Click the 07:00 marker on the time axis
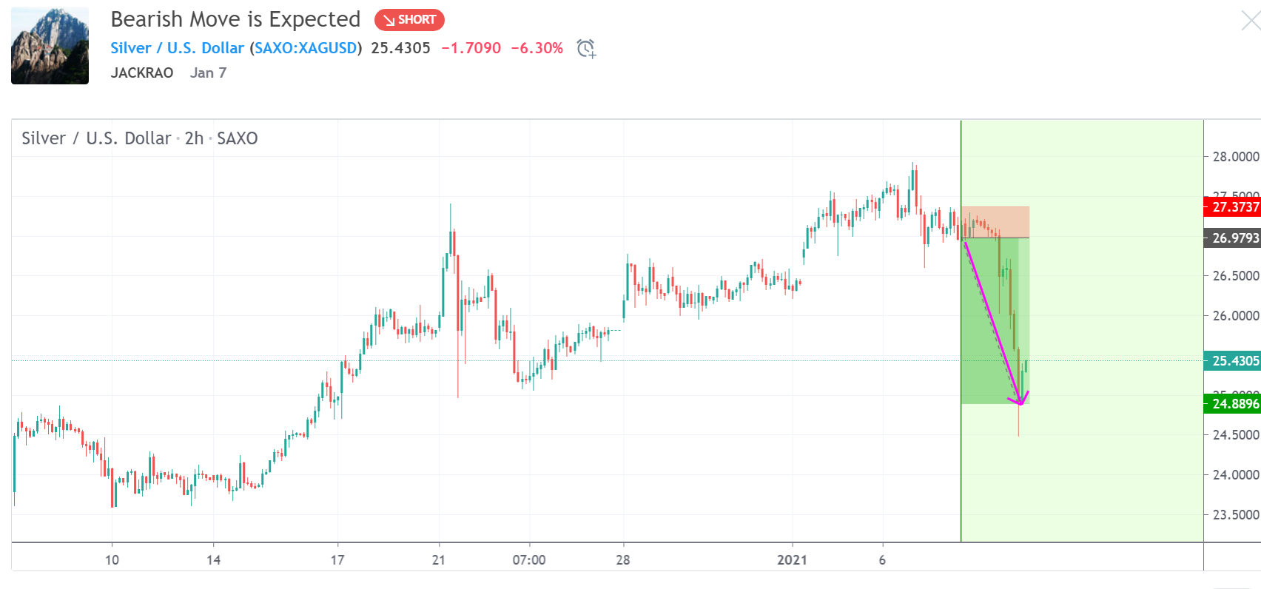The height and width of the screenshot is (589, 1261). click(x=529, y=560)
